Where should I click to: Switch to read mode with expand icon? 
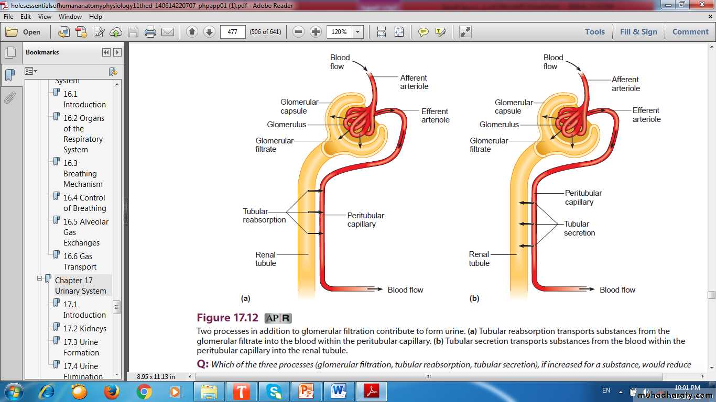point(465,32)
